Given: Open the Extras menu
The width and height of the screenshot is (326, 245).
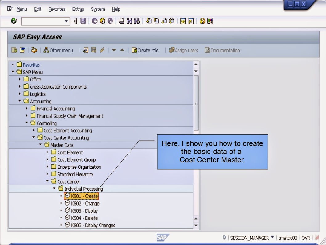Looking at the screenshot, I should pos(78,9).
